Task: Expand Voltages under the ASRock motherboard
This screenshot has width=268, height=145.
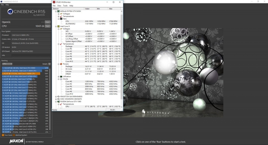Action: 58,14
